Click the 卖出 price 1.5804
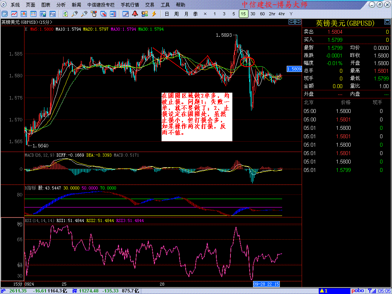Viewport: 392px width, 294px height. (335, 32)
